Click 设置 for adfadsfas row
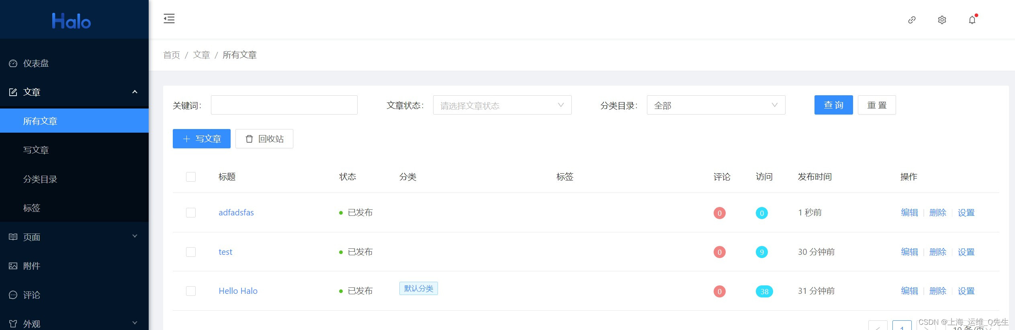This screenshot has width=1015, height=330. pos(966,213)
